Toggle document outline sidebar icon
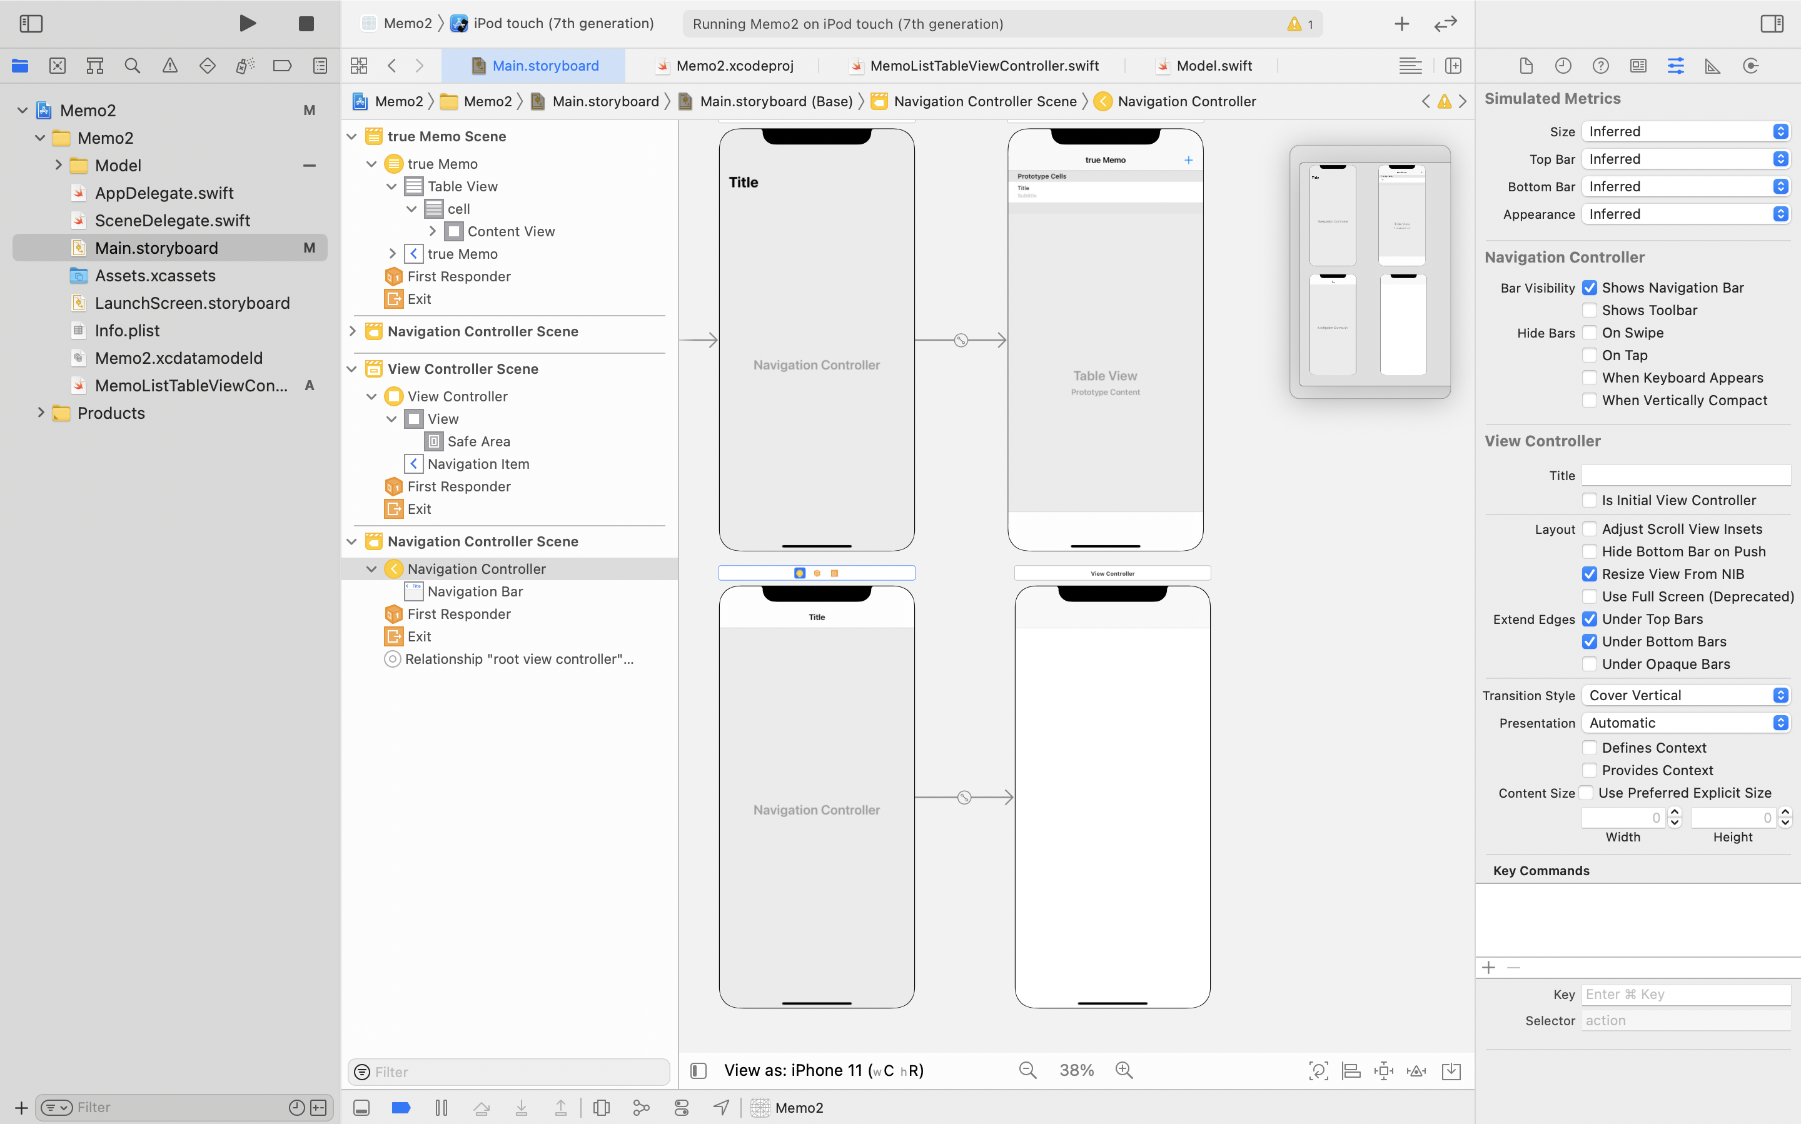Viewport: 1801px width, 1124px height. click(x=697, y=1070)
